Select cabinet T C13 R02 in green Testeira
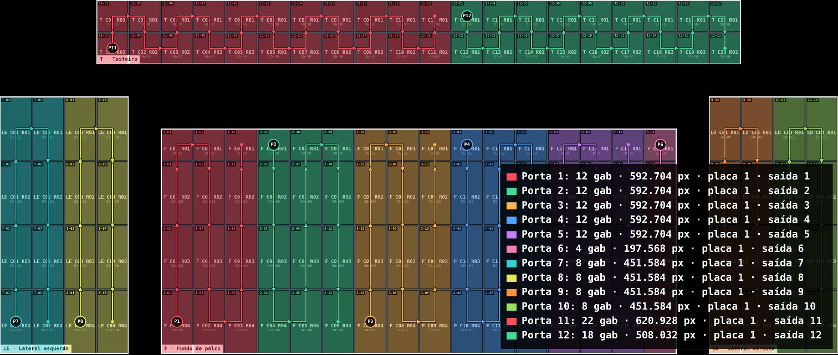The image size is (838, 355). 499,48
